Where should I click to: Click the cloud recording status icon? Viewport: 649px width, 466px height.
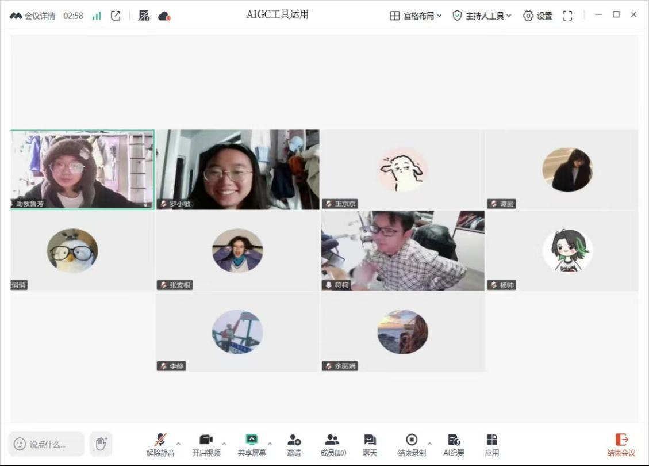164,16
